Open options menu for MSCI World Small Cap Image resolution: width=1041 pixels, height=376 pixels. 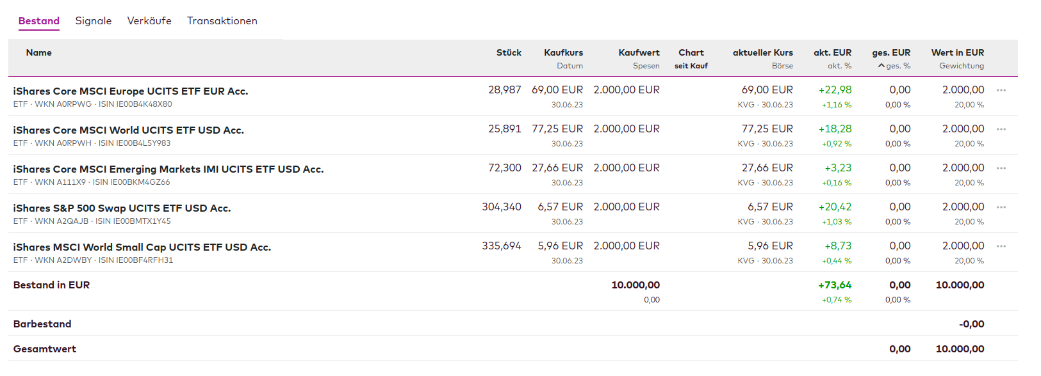tap(1001, 246)
